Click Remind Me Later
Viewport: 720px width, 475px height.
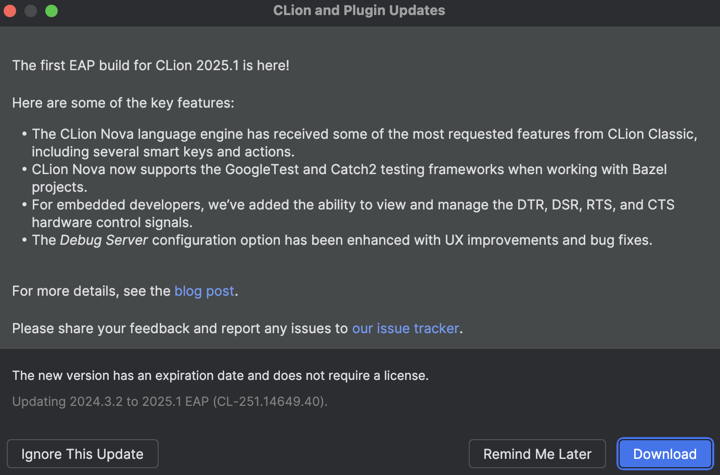[x=537, y=453]
